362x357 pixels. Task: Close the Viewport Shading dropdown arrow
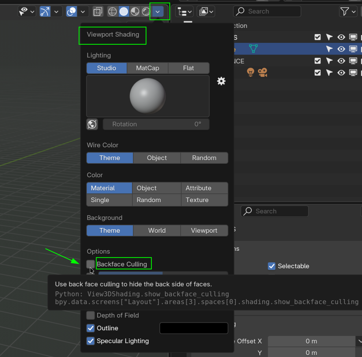158,12
